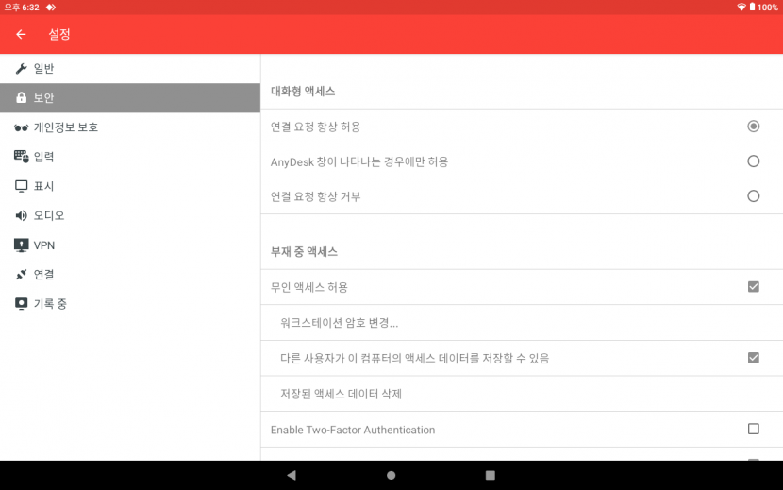Tap the battery status icon
Screen dimensions: 783x490
pyautogui.click(x=752, y=7)
